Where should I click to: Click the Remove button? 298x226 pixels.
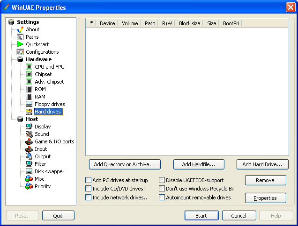click(266, 180)
